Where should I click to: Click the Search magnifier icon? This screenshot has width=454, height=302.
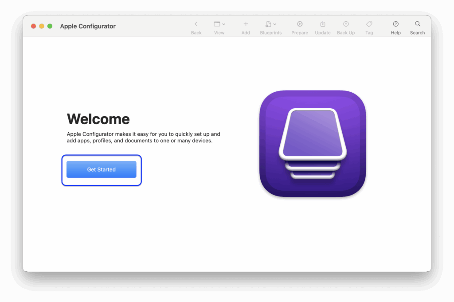coord(418,24)
